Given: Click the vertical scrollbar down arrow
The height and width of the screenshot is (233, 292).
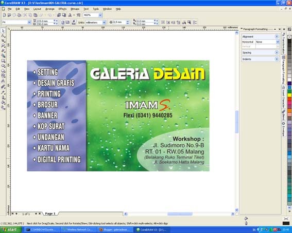Looking at the screenshot, I should tap(237, 210).
